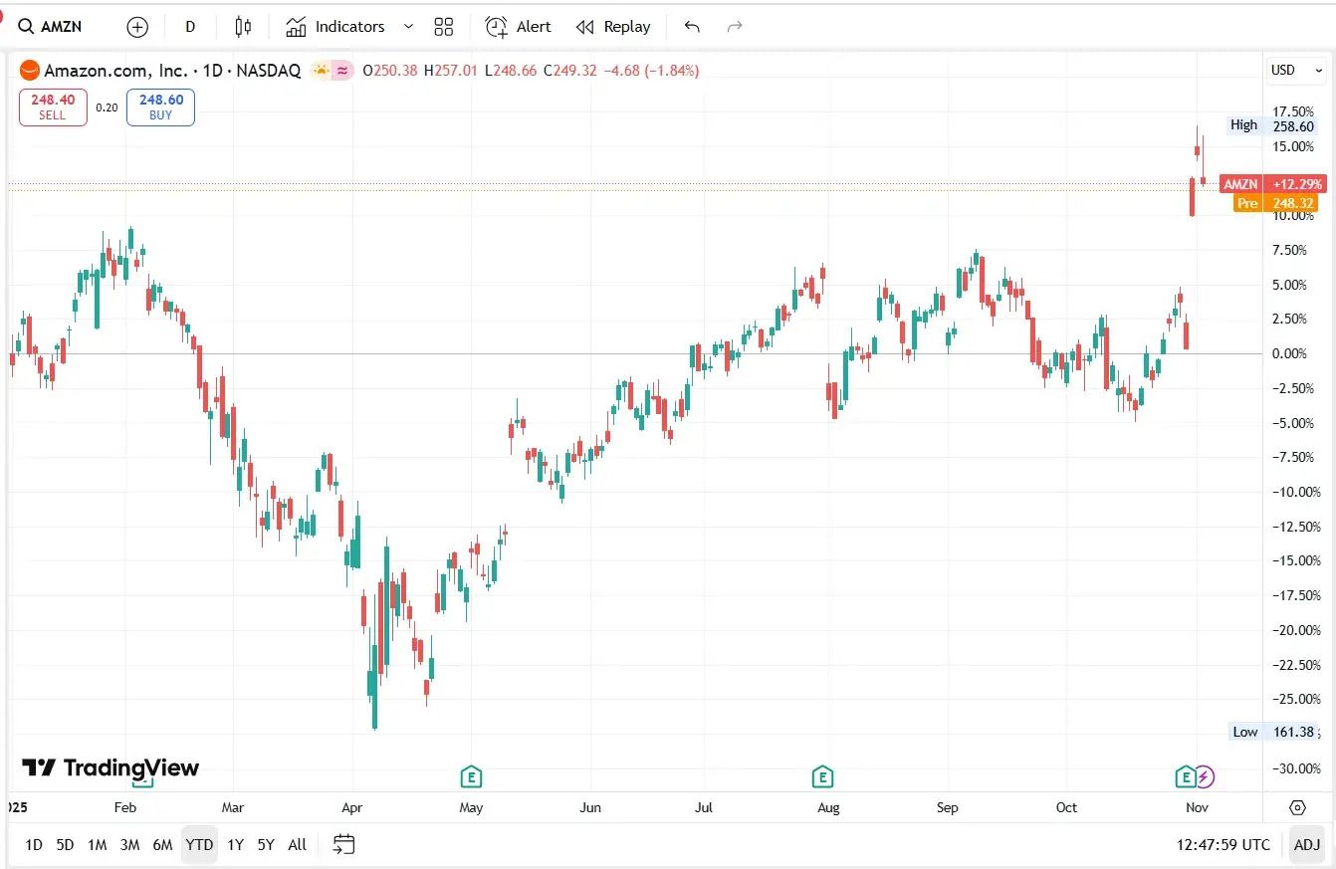
Task: Open the price scale settings gear icon
Action: [x=1297, y=807]
